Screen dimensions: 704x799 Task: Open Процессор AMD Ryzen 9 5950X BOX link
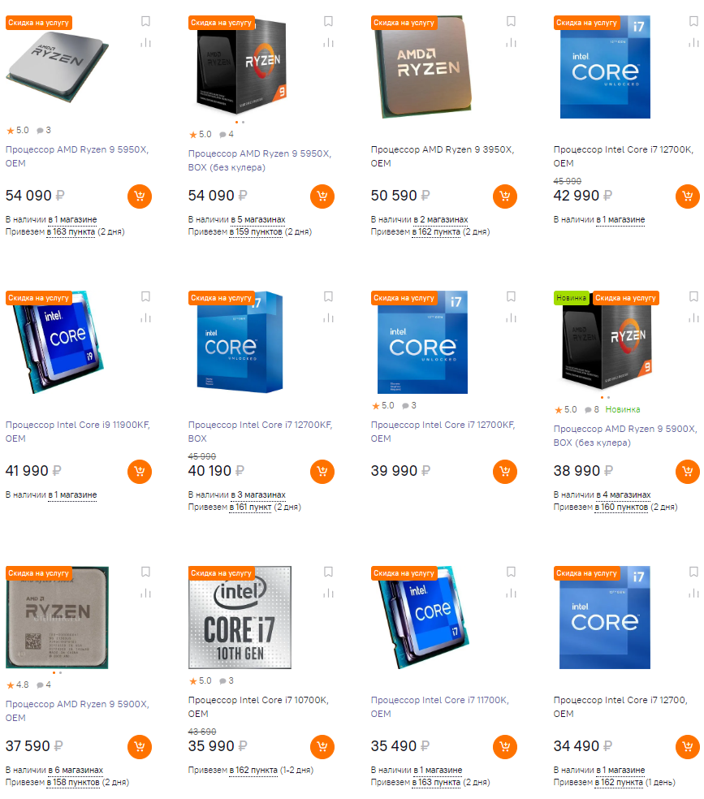[x=260, y=161]
